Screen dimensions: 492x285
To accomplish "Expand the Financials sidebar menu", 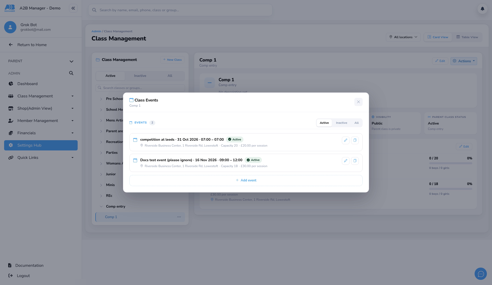I will [41, 133].
